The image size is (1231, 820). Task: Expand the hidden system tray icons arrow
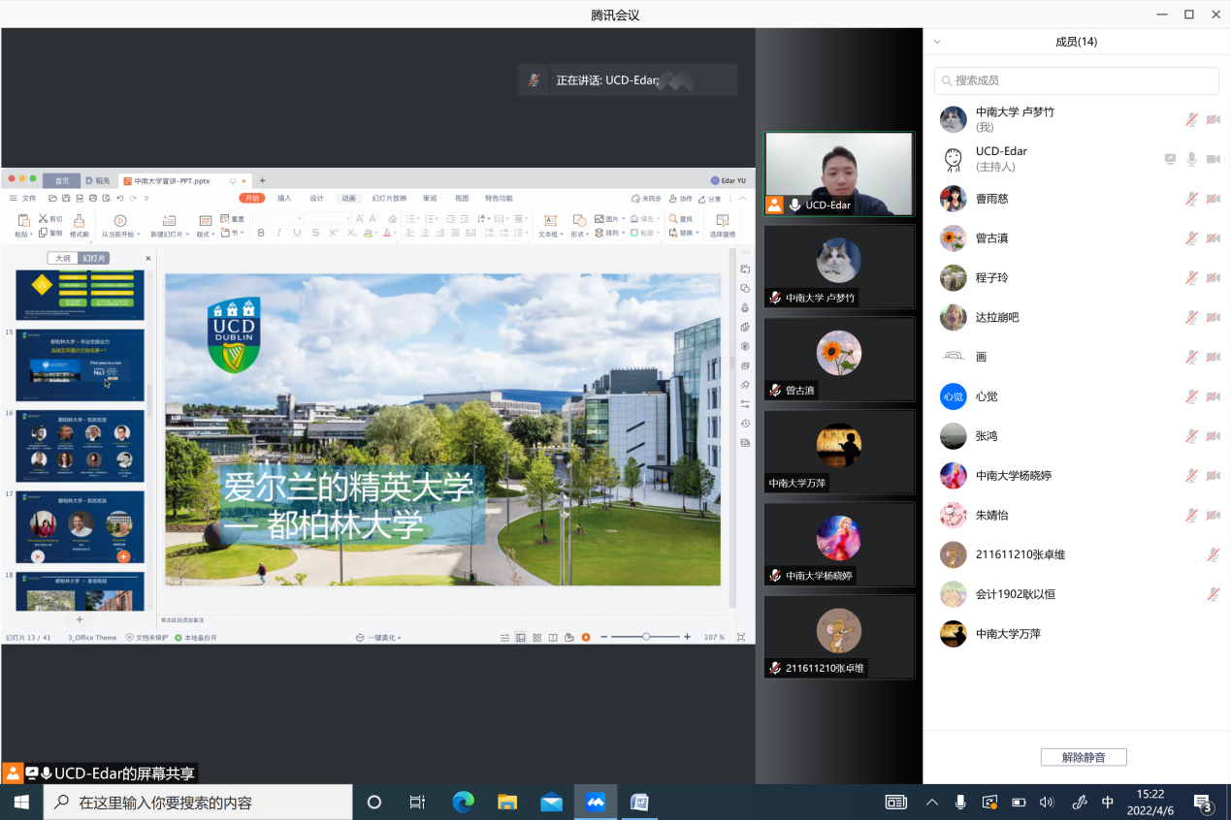(932, 803)
